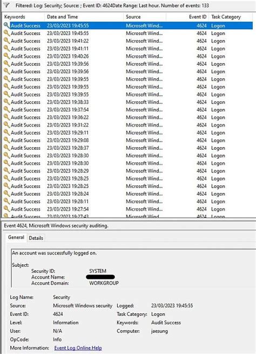Click the key icon of the 19:41:22 event

tap(7, 41)
